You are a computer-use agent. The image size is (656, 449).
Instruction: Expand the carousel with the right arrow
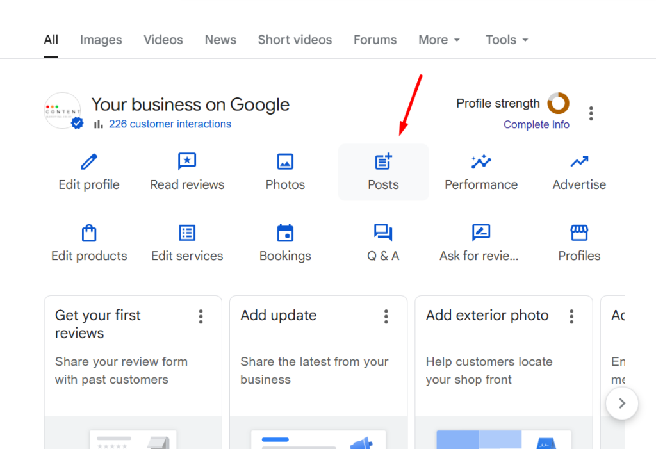click(x=621, y=404)
